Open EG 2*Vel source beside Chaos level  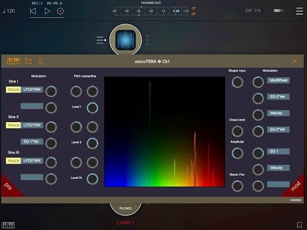[278, 130]
